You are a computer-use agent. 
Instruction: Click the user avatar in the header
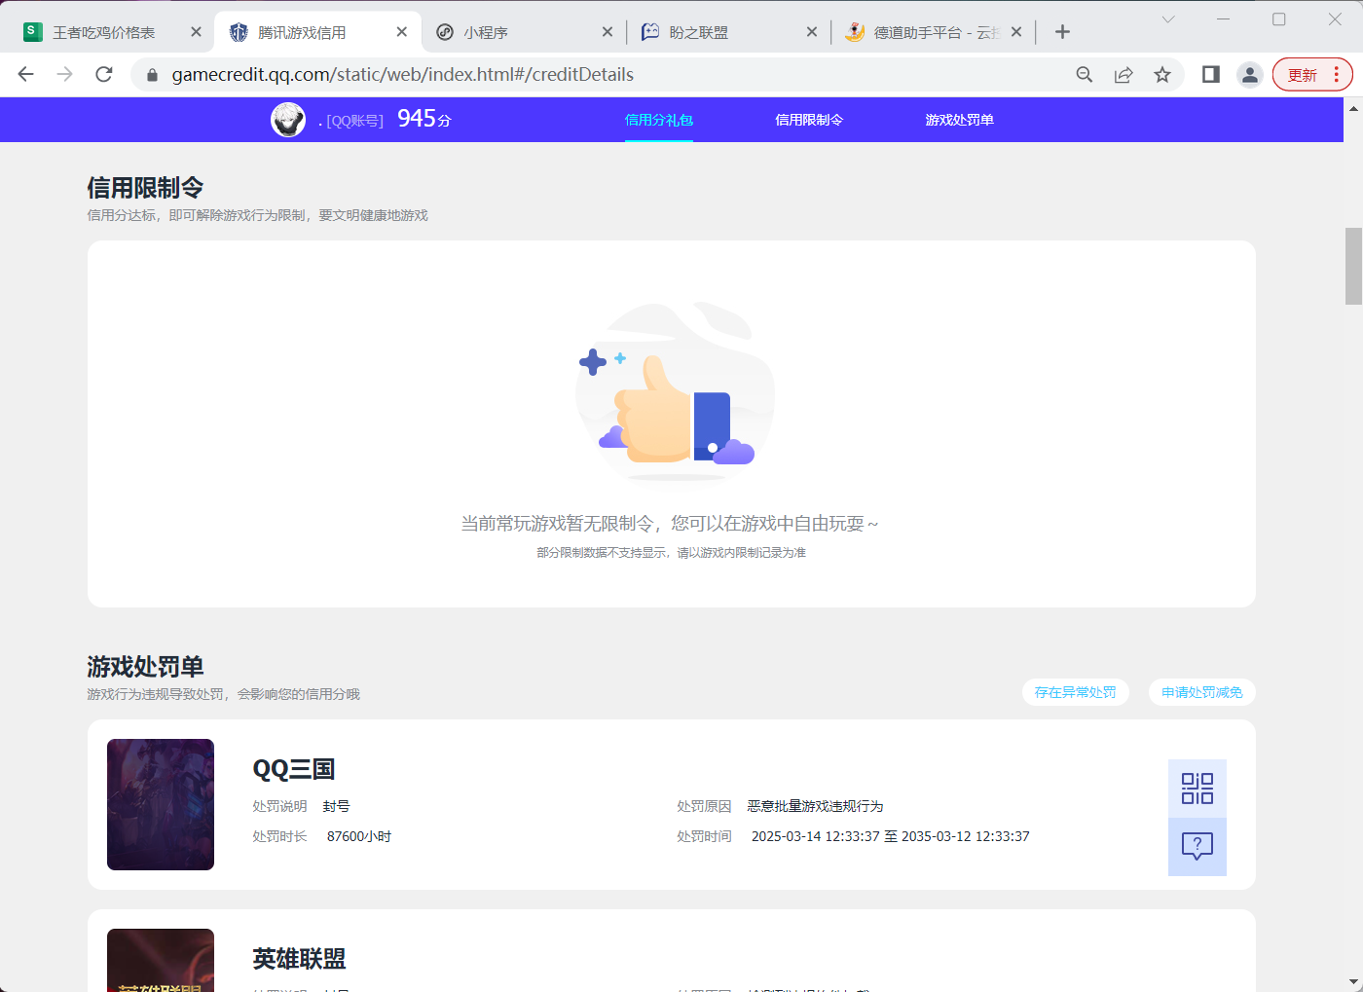coord(288,120)
